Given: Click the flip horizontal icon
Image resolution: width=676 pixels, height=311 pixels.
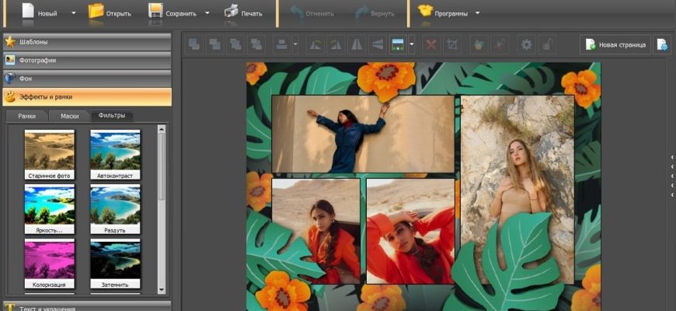Looking at the screenshot, I should click(356, 44).
